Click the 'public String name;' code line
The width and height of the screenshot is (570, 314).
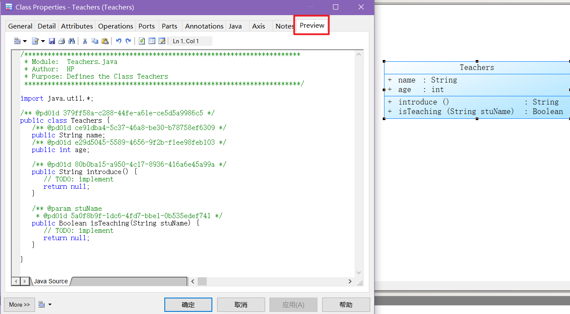pos(69,135)
